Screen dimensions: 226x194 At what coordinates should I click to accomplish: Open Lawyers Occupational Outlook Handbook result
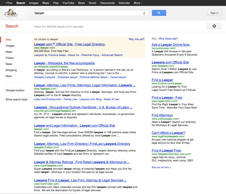click(x=83, y=107)
